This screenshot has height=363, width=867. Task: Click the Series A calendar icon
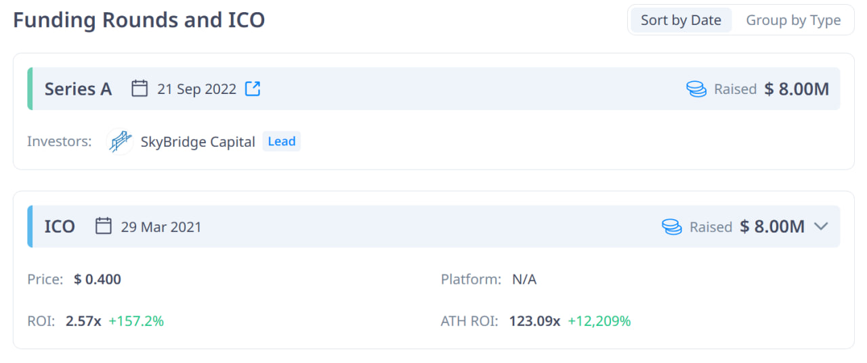(x=140, y=89)
